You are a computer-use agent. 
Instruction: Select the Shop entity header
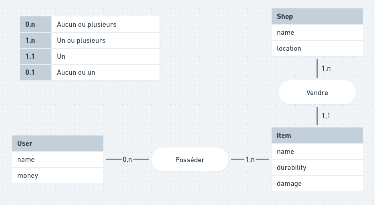pyautogui.click(x=317, y=16)
